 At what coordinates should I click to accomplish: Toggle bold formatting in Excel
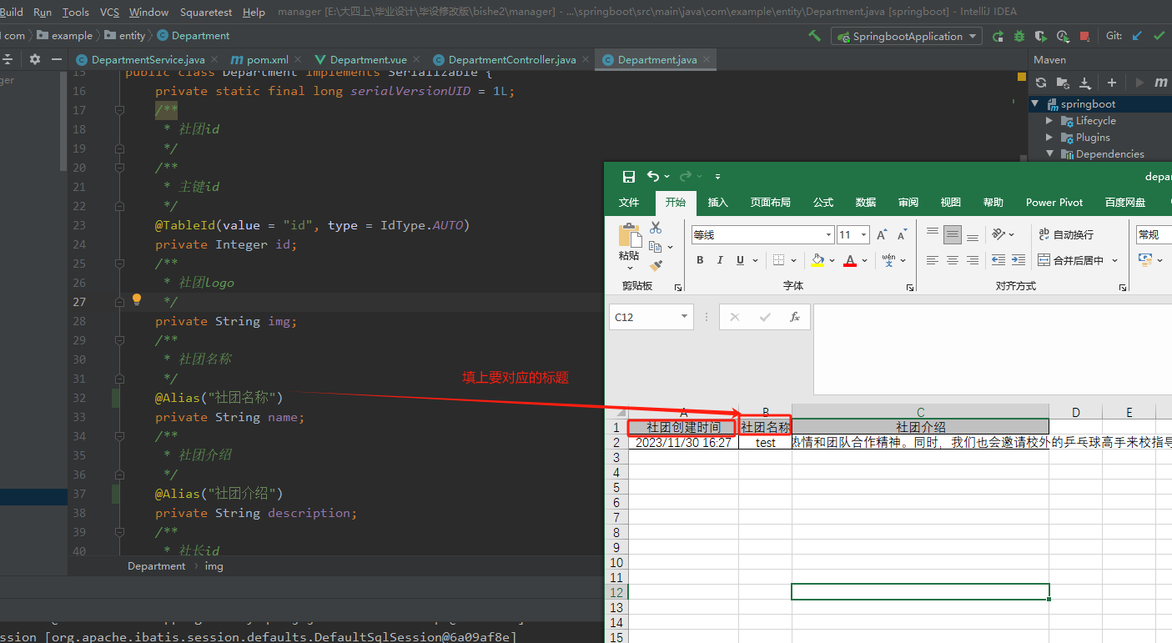[x=701, y=259]
